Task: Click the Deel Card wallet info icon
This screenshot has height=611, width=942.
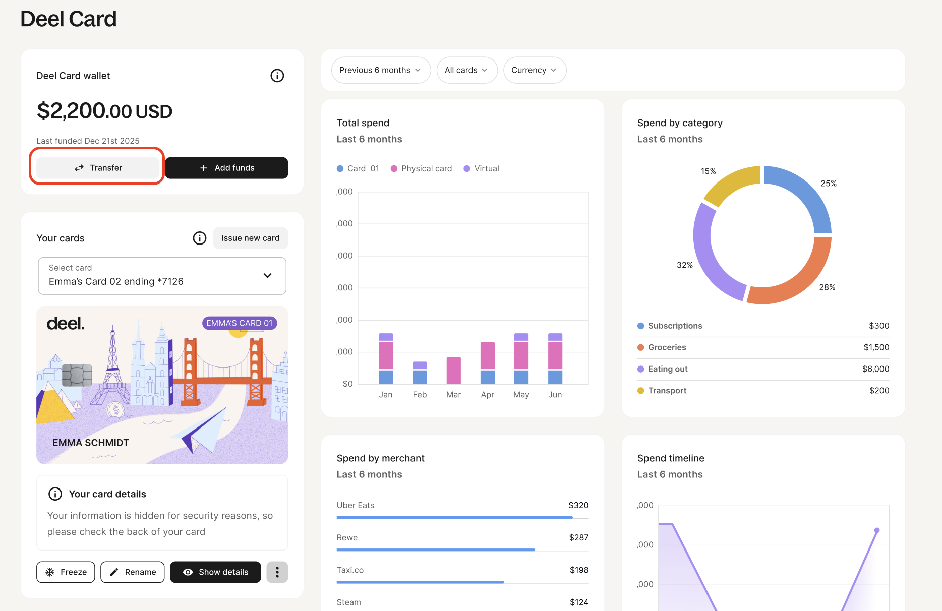Action: (x=277, y=76)
